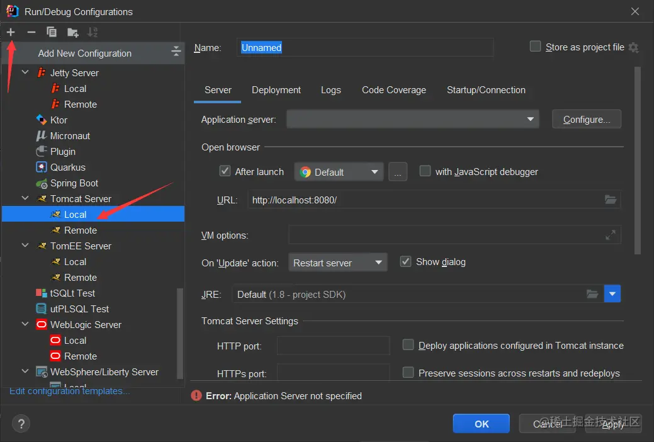Switch to the Deployment tab
Screen dimensions: 654x442
pos(276,90)
